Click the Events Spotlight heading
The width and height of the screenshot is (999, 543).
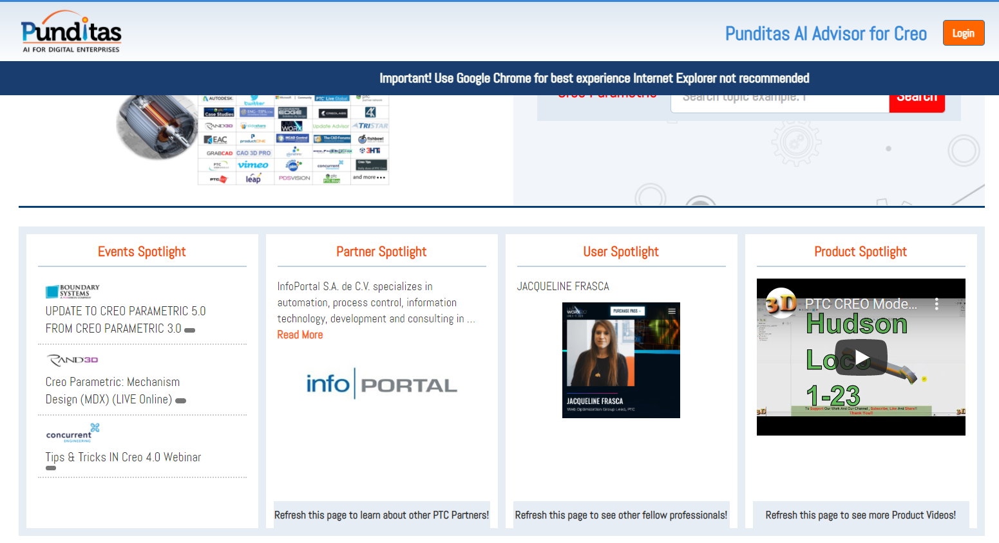coord(142,252)
